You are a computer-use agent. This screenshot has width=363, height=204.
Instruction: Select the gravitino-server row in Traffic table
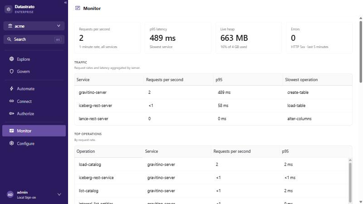click(x=213, y=92)
